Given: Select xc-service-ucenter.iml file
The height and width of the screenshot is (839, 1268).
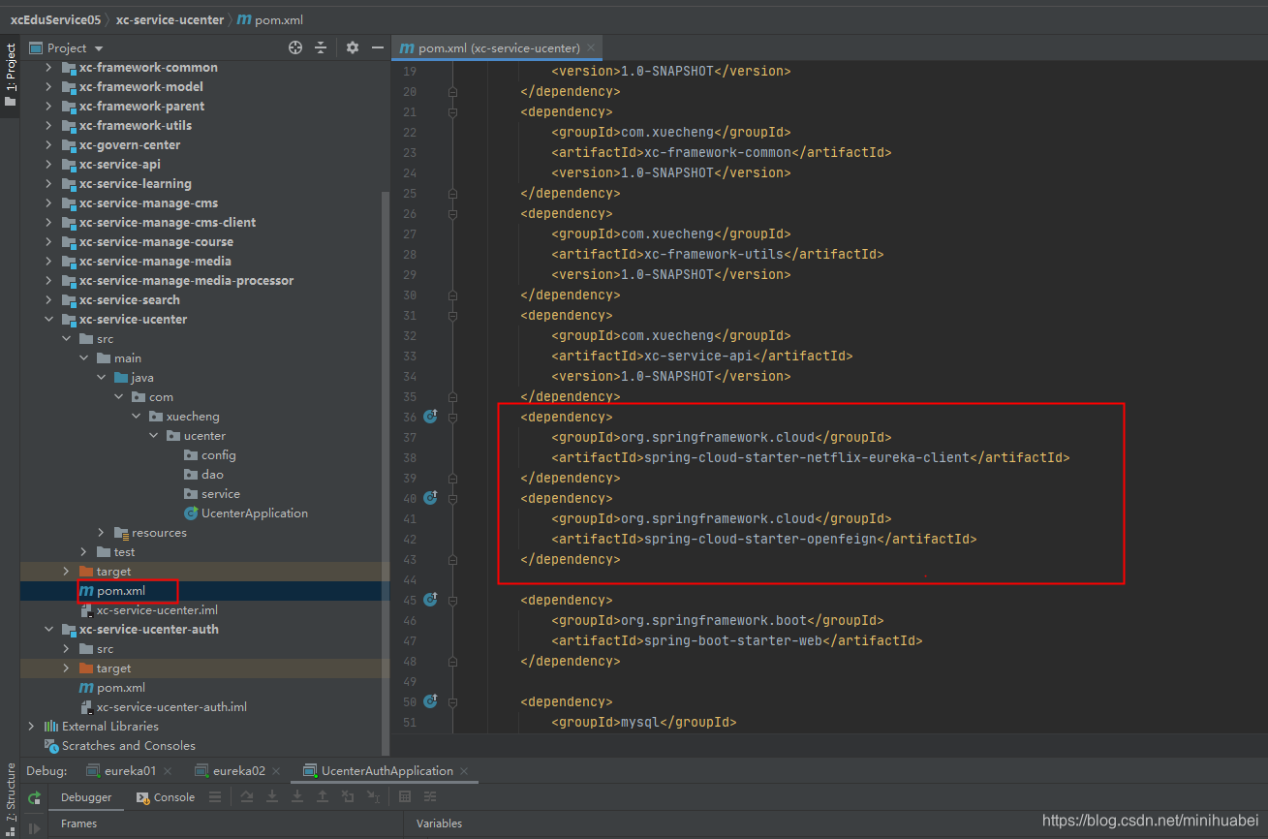Looking at the screenshot, I should tap(148, 609).
